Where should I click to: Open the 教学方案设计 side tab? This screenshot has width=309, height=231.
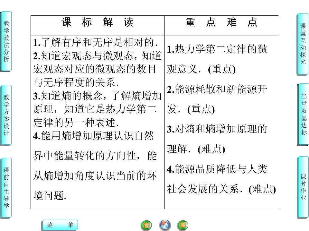6,115
